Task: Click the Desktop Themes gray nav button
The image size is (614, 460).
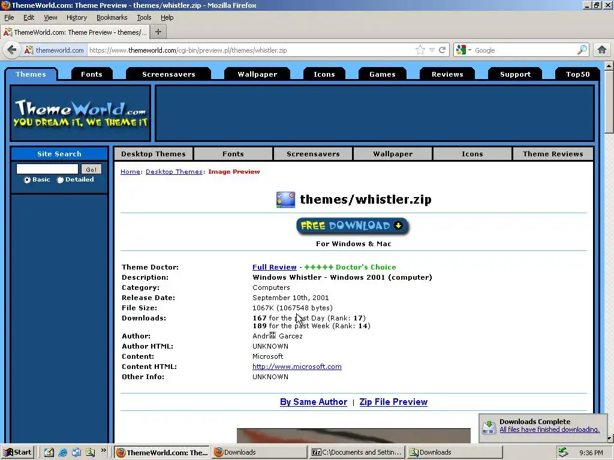Action: point(153,154)
